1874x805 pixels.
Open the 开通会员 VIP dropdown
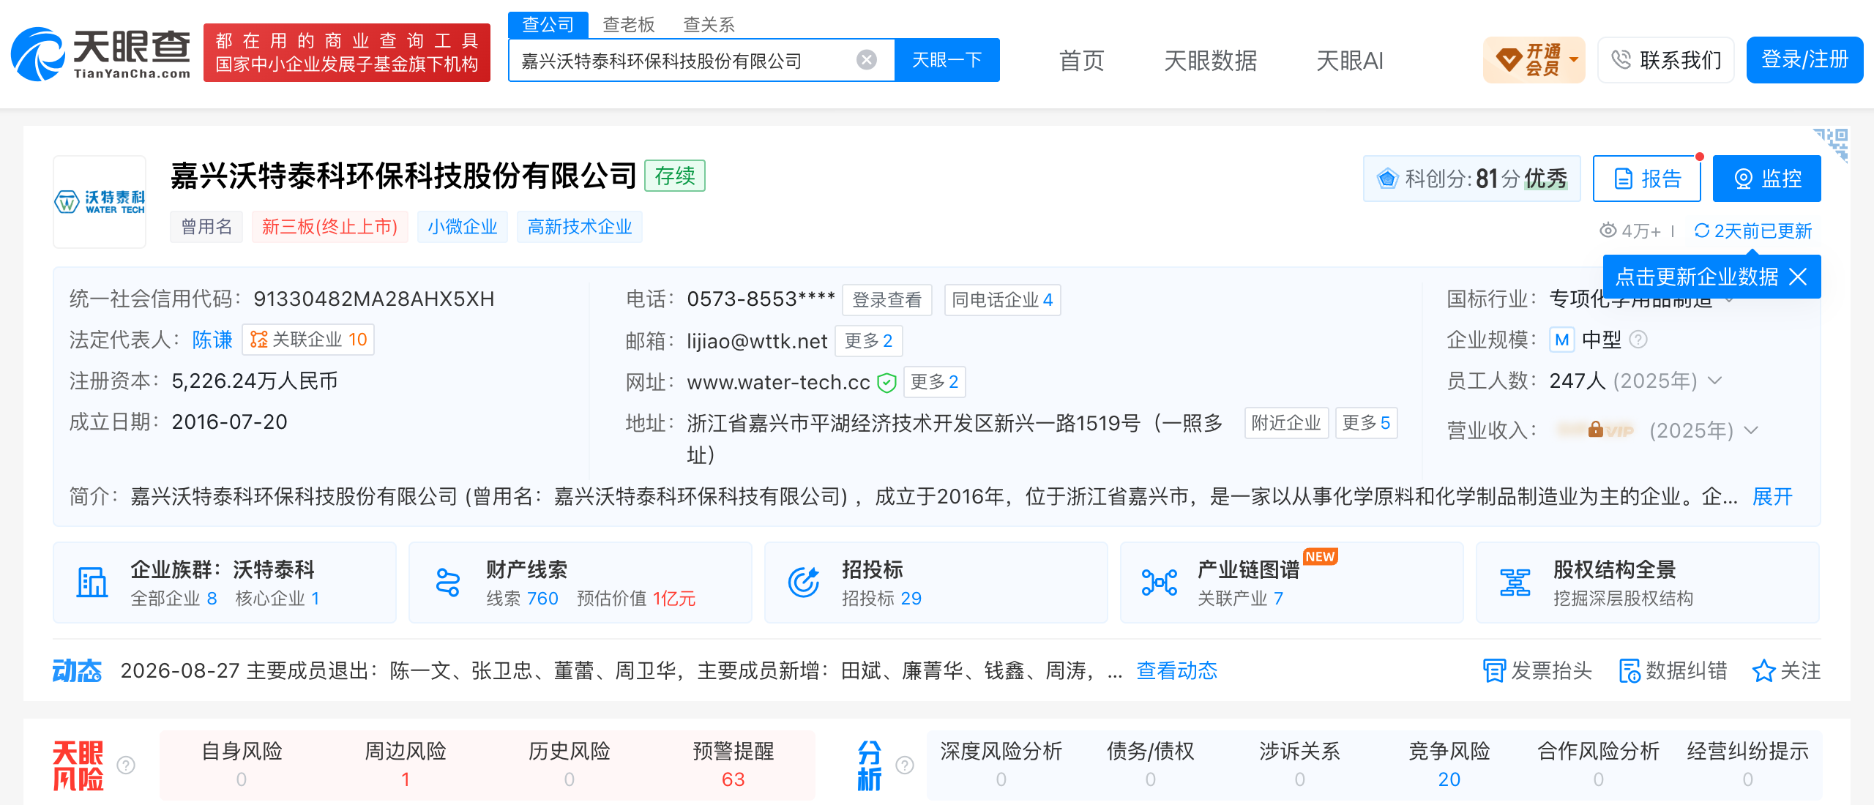tap(1534, 60)
